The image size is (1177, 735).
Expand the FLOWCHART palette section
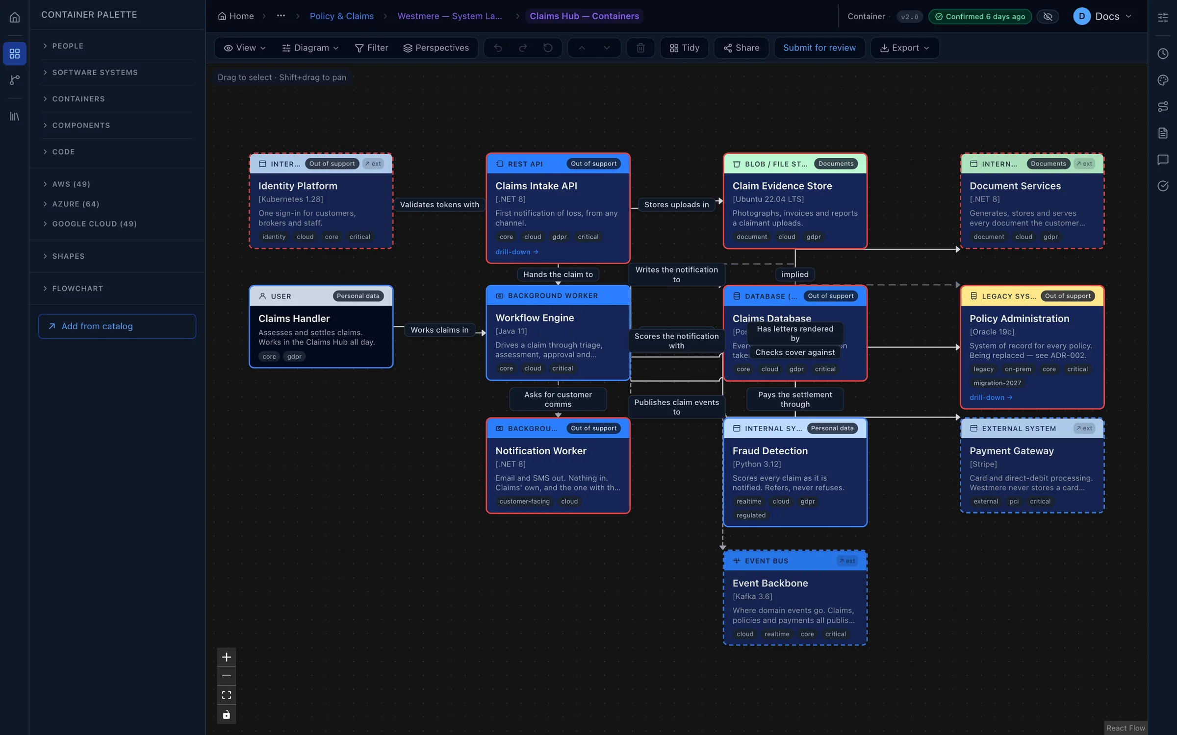[x=117, y=289]
